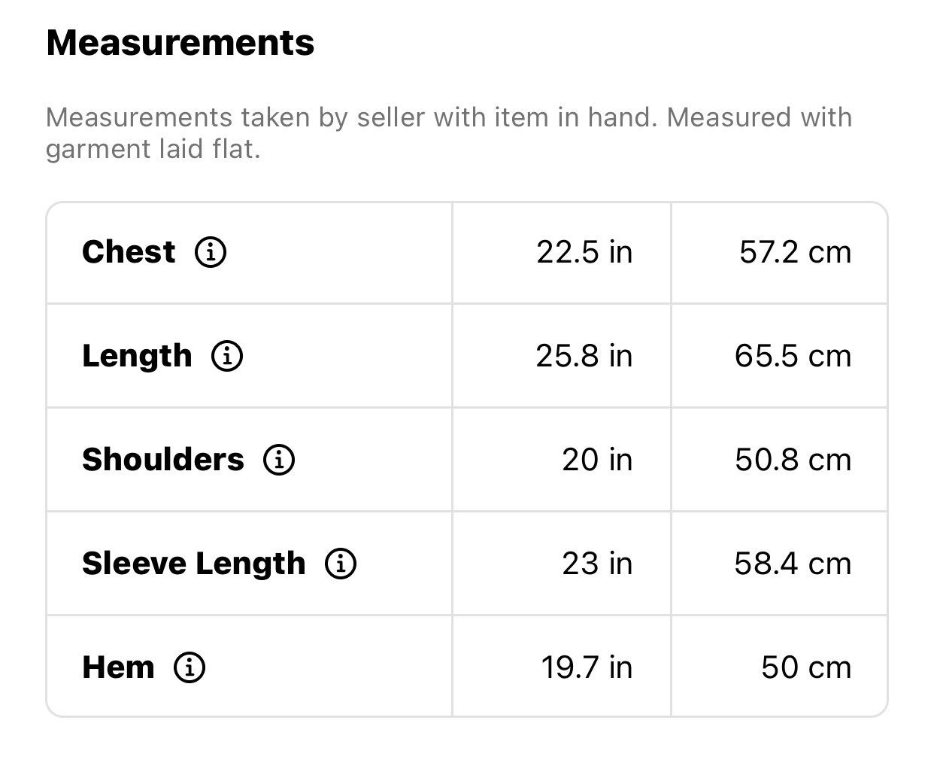Open the Hem info icon
This screenshot has height=769, width=934.
pos(190,667)
